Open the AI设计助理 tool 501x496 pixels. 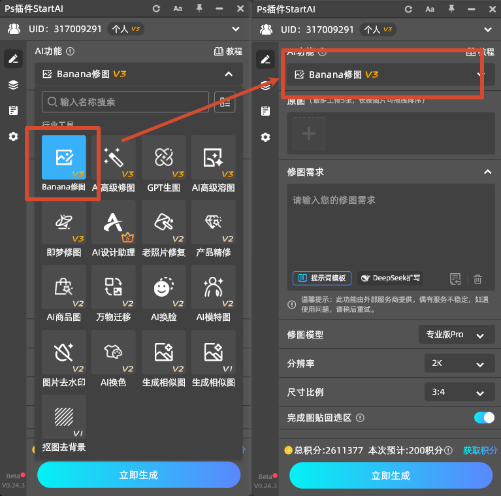click(x=114, y=222)
